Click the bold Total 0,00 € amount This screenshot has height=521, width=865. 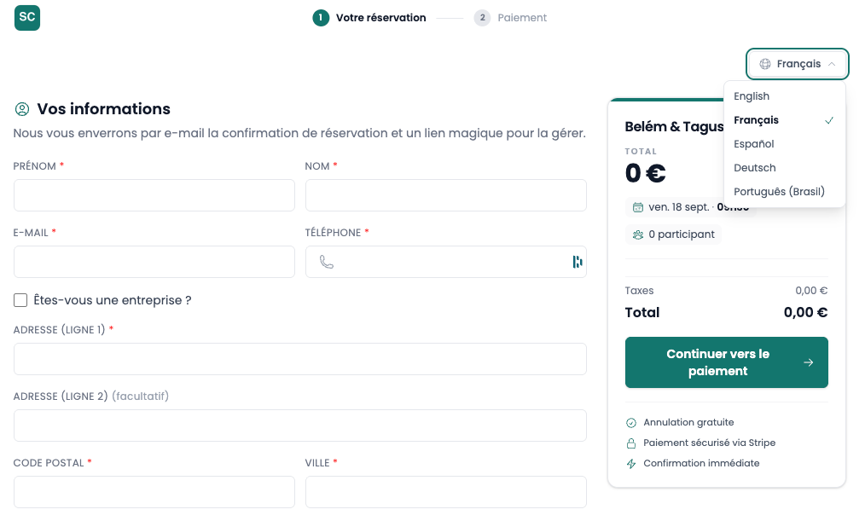pyautogui.click(x=805, y=313)
